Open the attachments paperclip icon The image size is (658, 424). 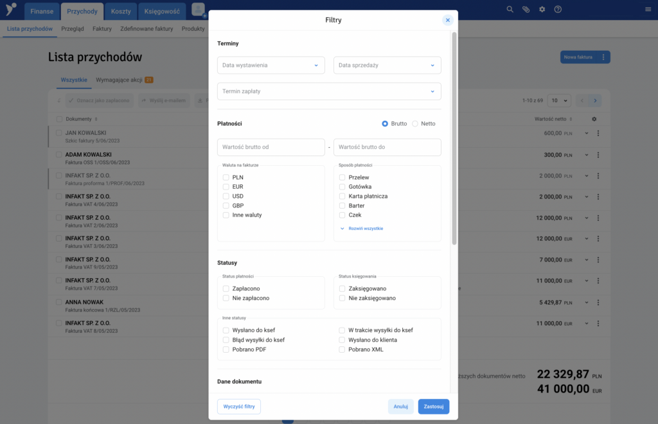(526, 10)
